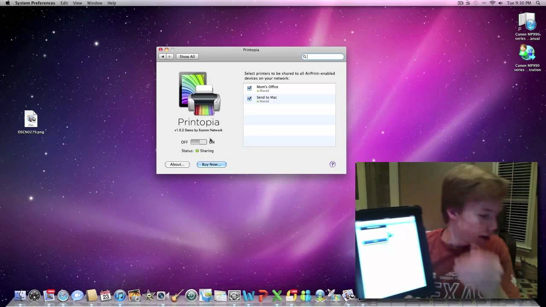546x307 pixels.
Task: Uncheck the Mom's Office printer checkbox
Action: tap(250, 88)
